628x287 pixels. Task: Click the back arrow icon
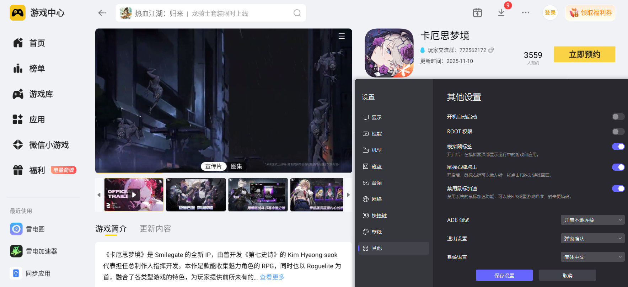(102, 13)
